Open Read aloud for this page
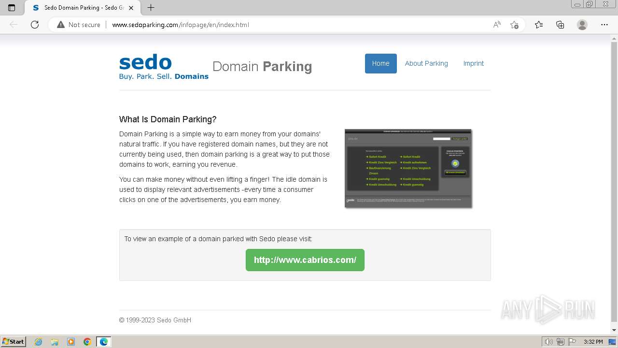Image resolution: width=618 pixels, height=348 pixels. click(497, 25)
